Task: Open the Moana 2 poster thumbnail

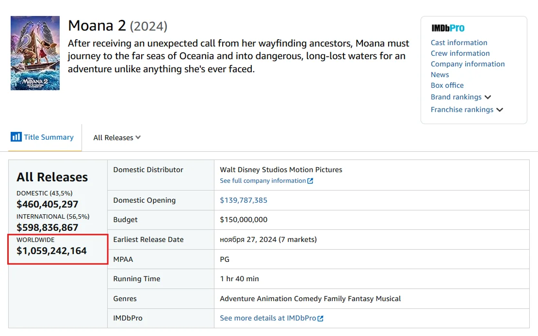Action: tap(35, 53)
